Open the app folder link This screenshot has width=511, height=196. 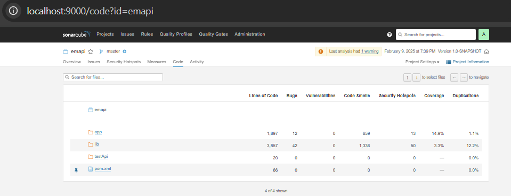coord(98,132)
